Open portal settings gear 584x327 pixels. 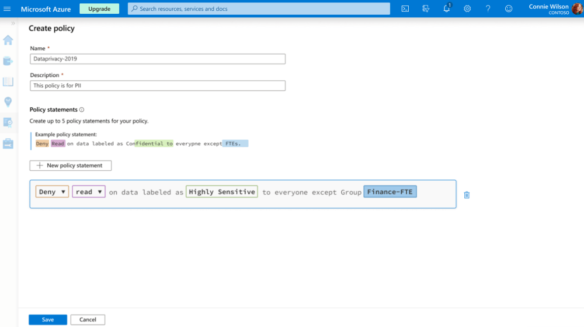[x=467, y=9]
